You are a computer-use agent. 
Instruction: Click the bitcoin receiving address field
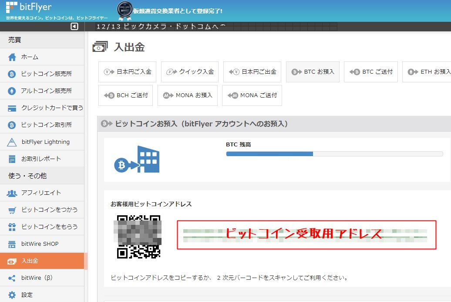click(306, 235)
